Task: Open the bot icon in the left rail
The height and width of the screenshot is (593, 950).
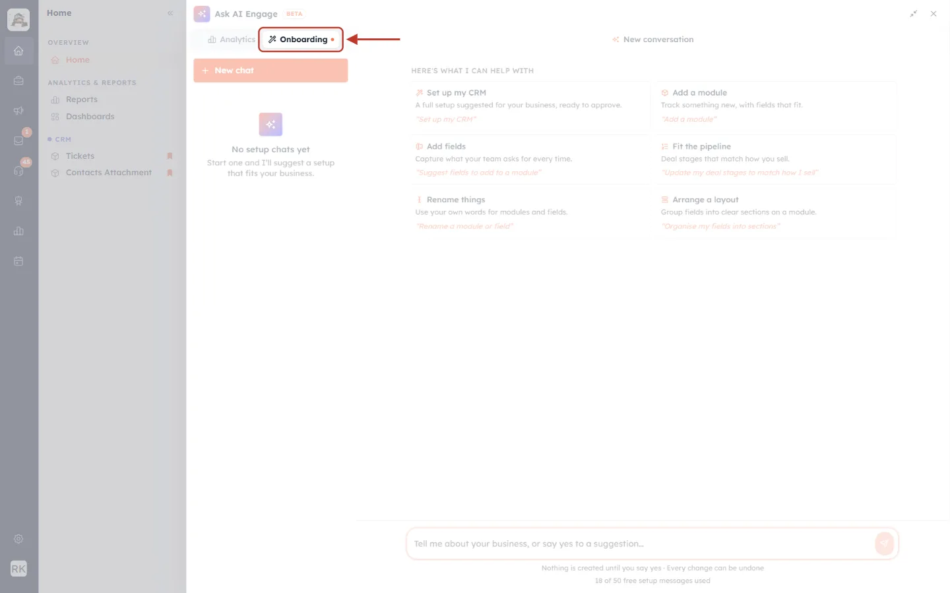Action: pyautogui.click(x=18, y=201)
